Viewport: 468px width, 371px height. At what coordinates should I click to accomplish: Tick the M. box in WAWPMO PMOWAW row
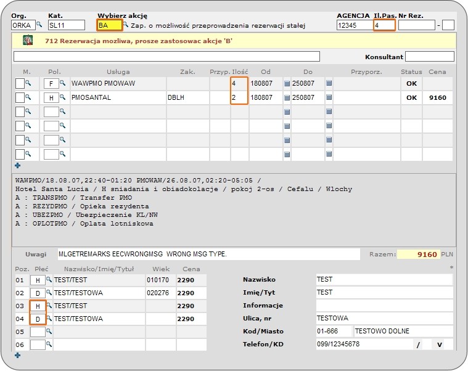click(20, 83)
